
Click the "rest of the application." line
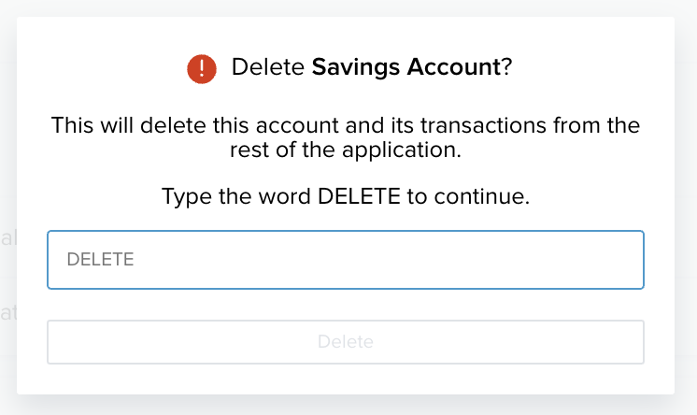pyautogui.click(x=345, y=150)
